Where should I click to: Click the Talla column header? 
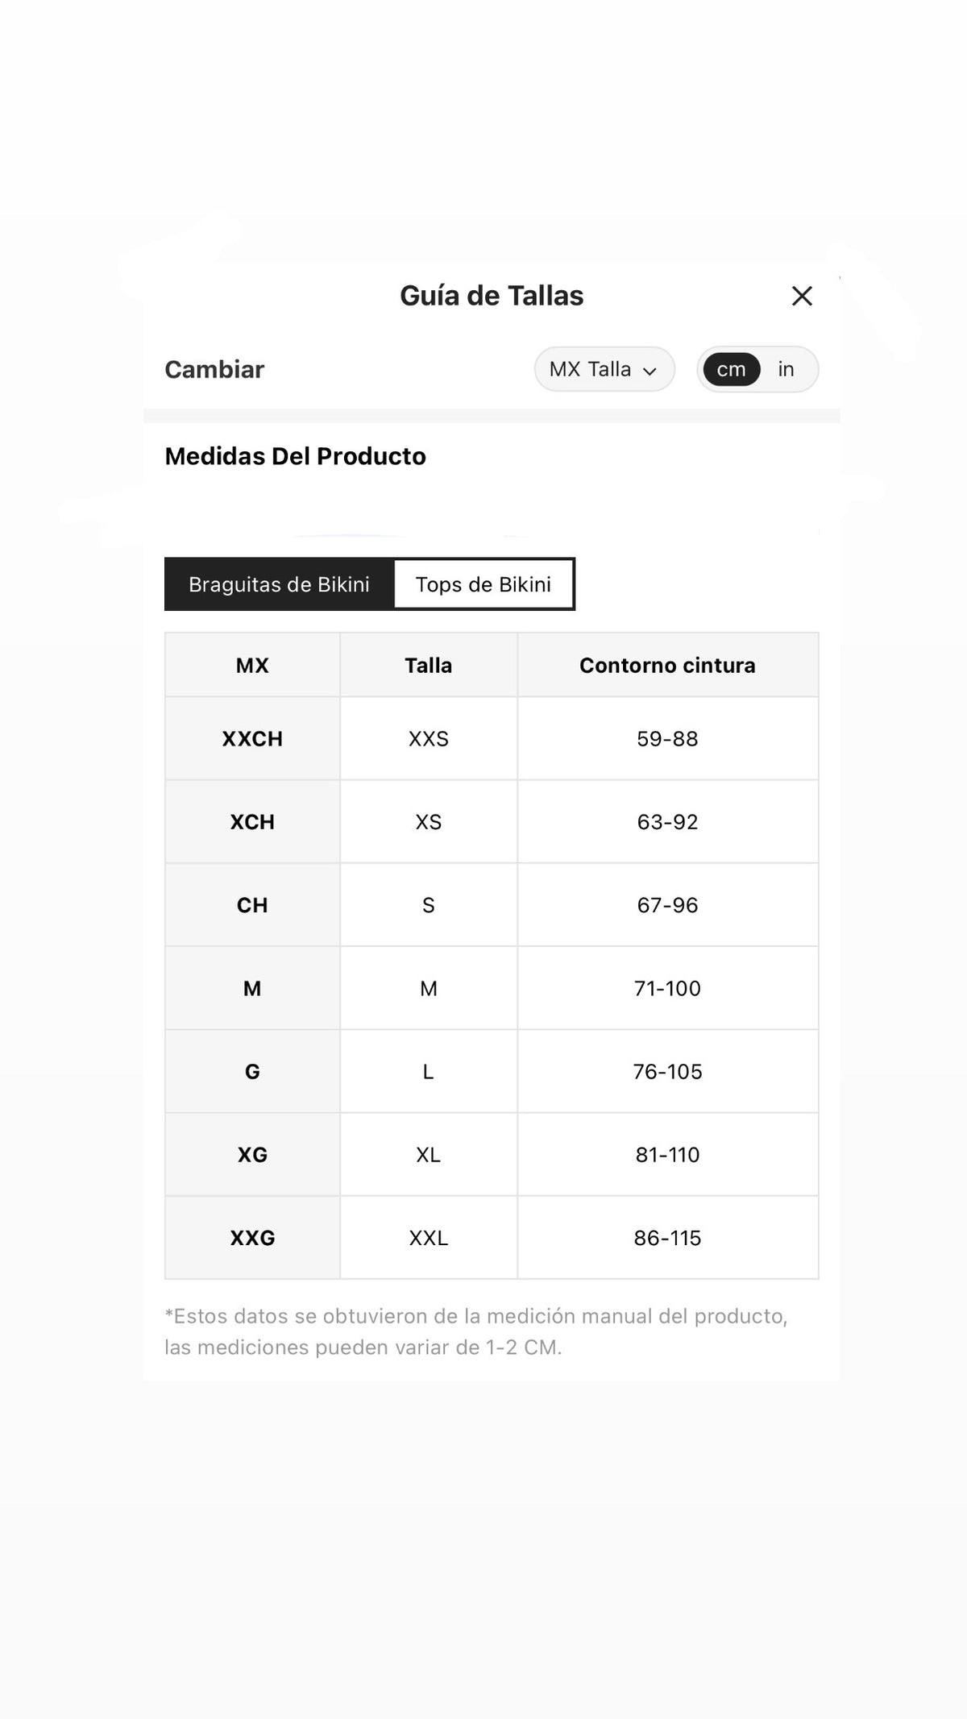(429, 666)
